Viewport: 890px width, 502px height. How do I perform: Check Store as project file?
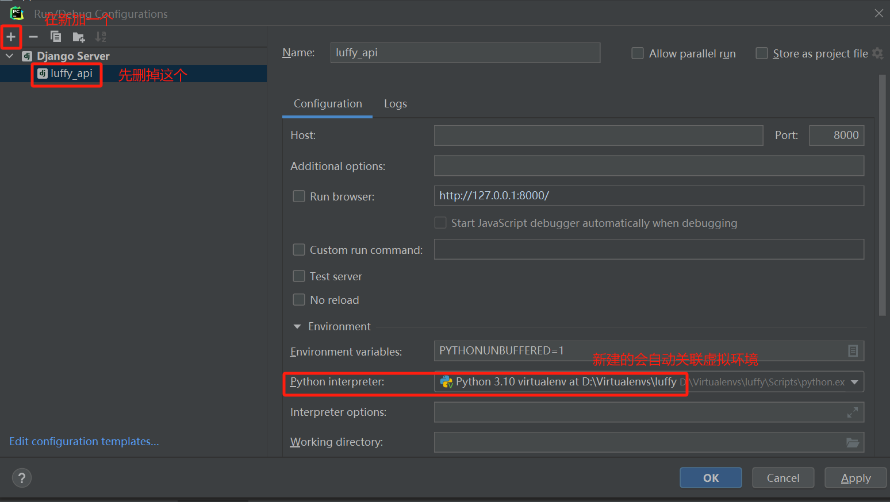tap(762, 53)
